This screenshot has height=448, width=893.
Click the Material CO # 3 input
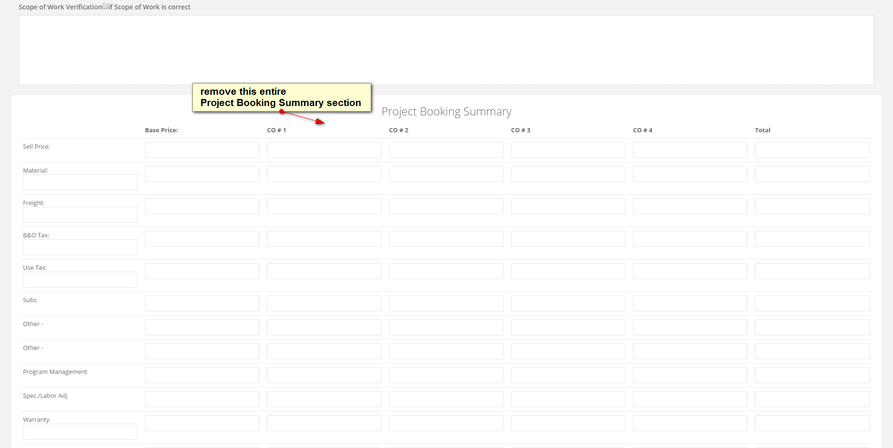568,174
